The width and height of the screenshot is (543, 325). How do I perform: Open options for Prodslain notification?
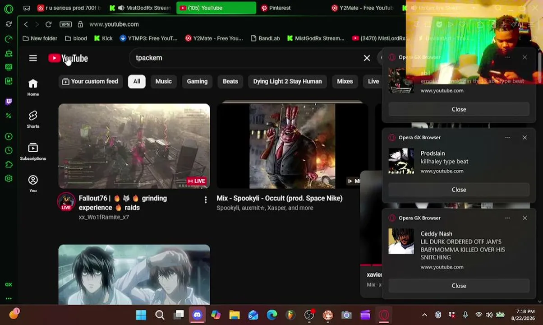507,138
